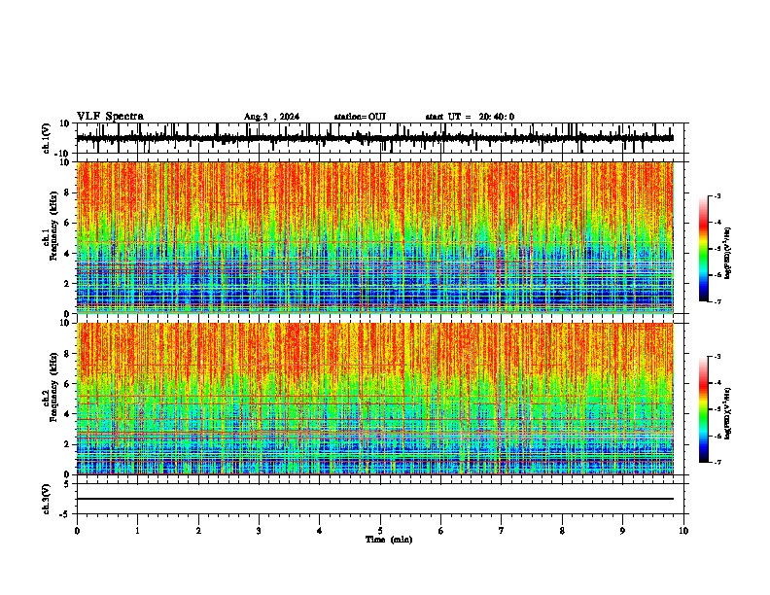Click the "-3" label on ch.1 color scale

[x=717, y=196]
